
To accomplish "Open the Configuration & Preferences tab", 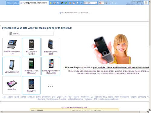I will [x=34, y=3].
